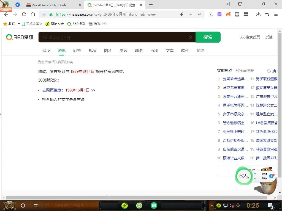
Task: Open hot topic 2 马克龙与黄渤
Action: tap(235, 88)
